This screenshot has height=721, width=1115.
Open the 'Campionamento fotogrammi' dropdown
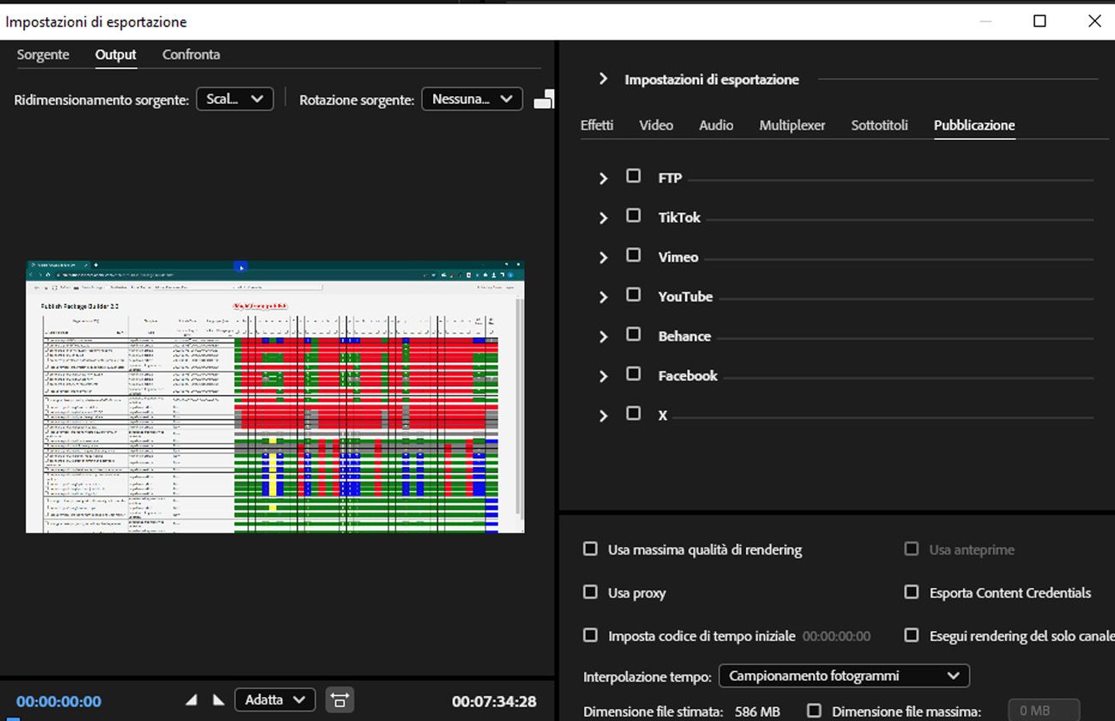(844, 676)
